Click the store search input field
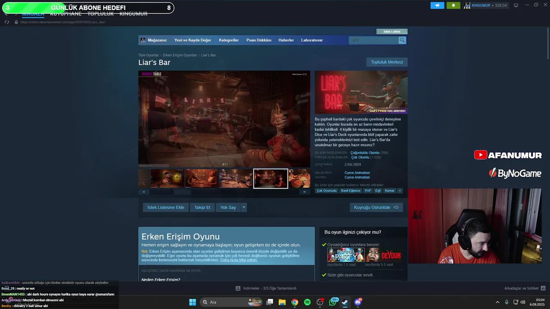The width and height of the screenshot is (550, 309). point(374,40)
